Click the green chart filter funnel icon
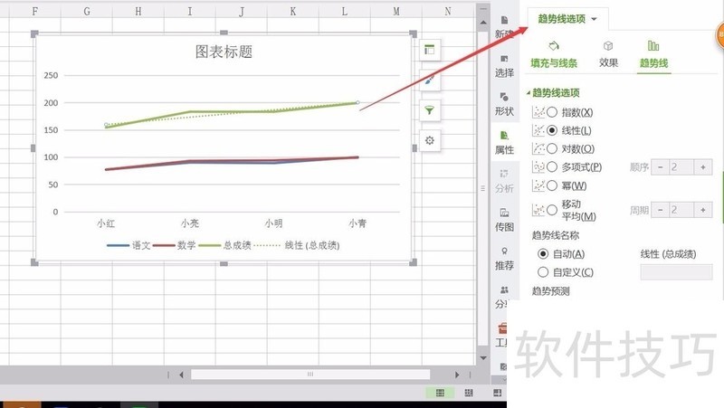The height and width of the screenshot is (408, 724). [x=429, y=110]
